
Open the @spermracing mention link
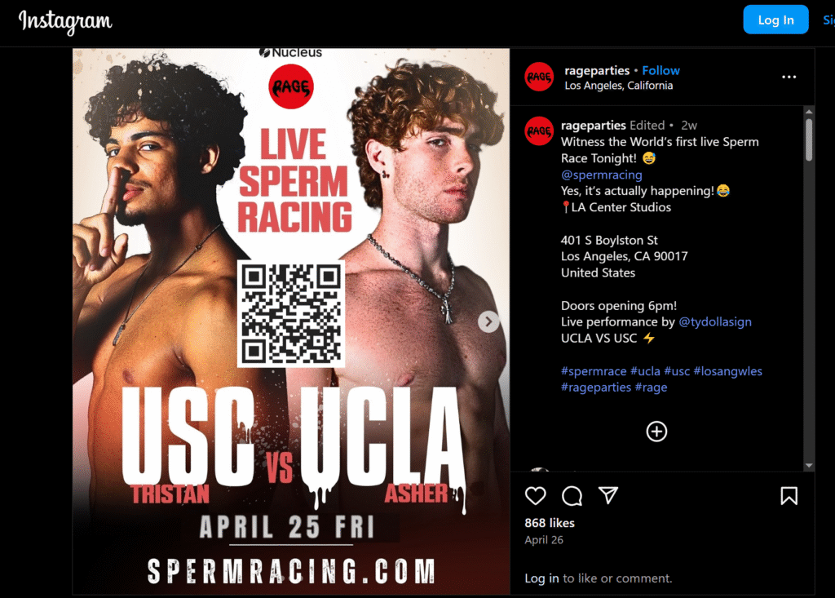click(x=601, y=175)
